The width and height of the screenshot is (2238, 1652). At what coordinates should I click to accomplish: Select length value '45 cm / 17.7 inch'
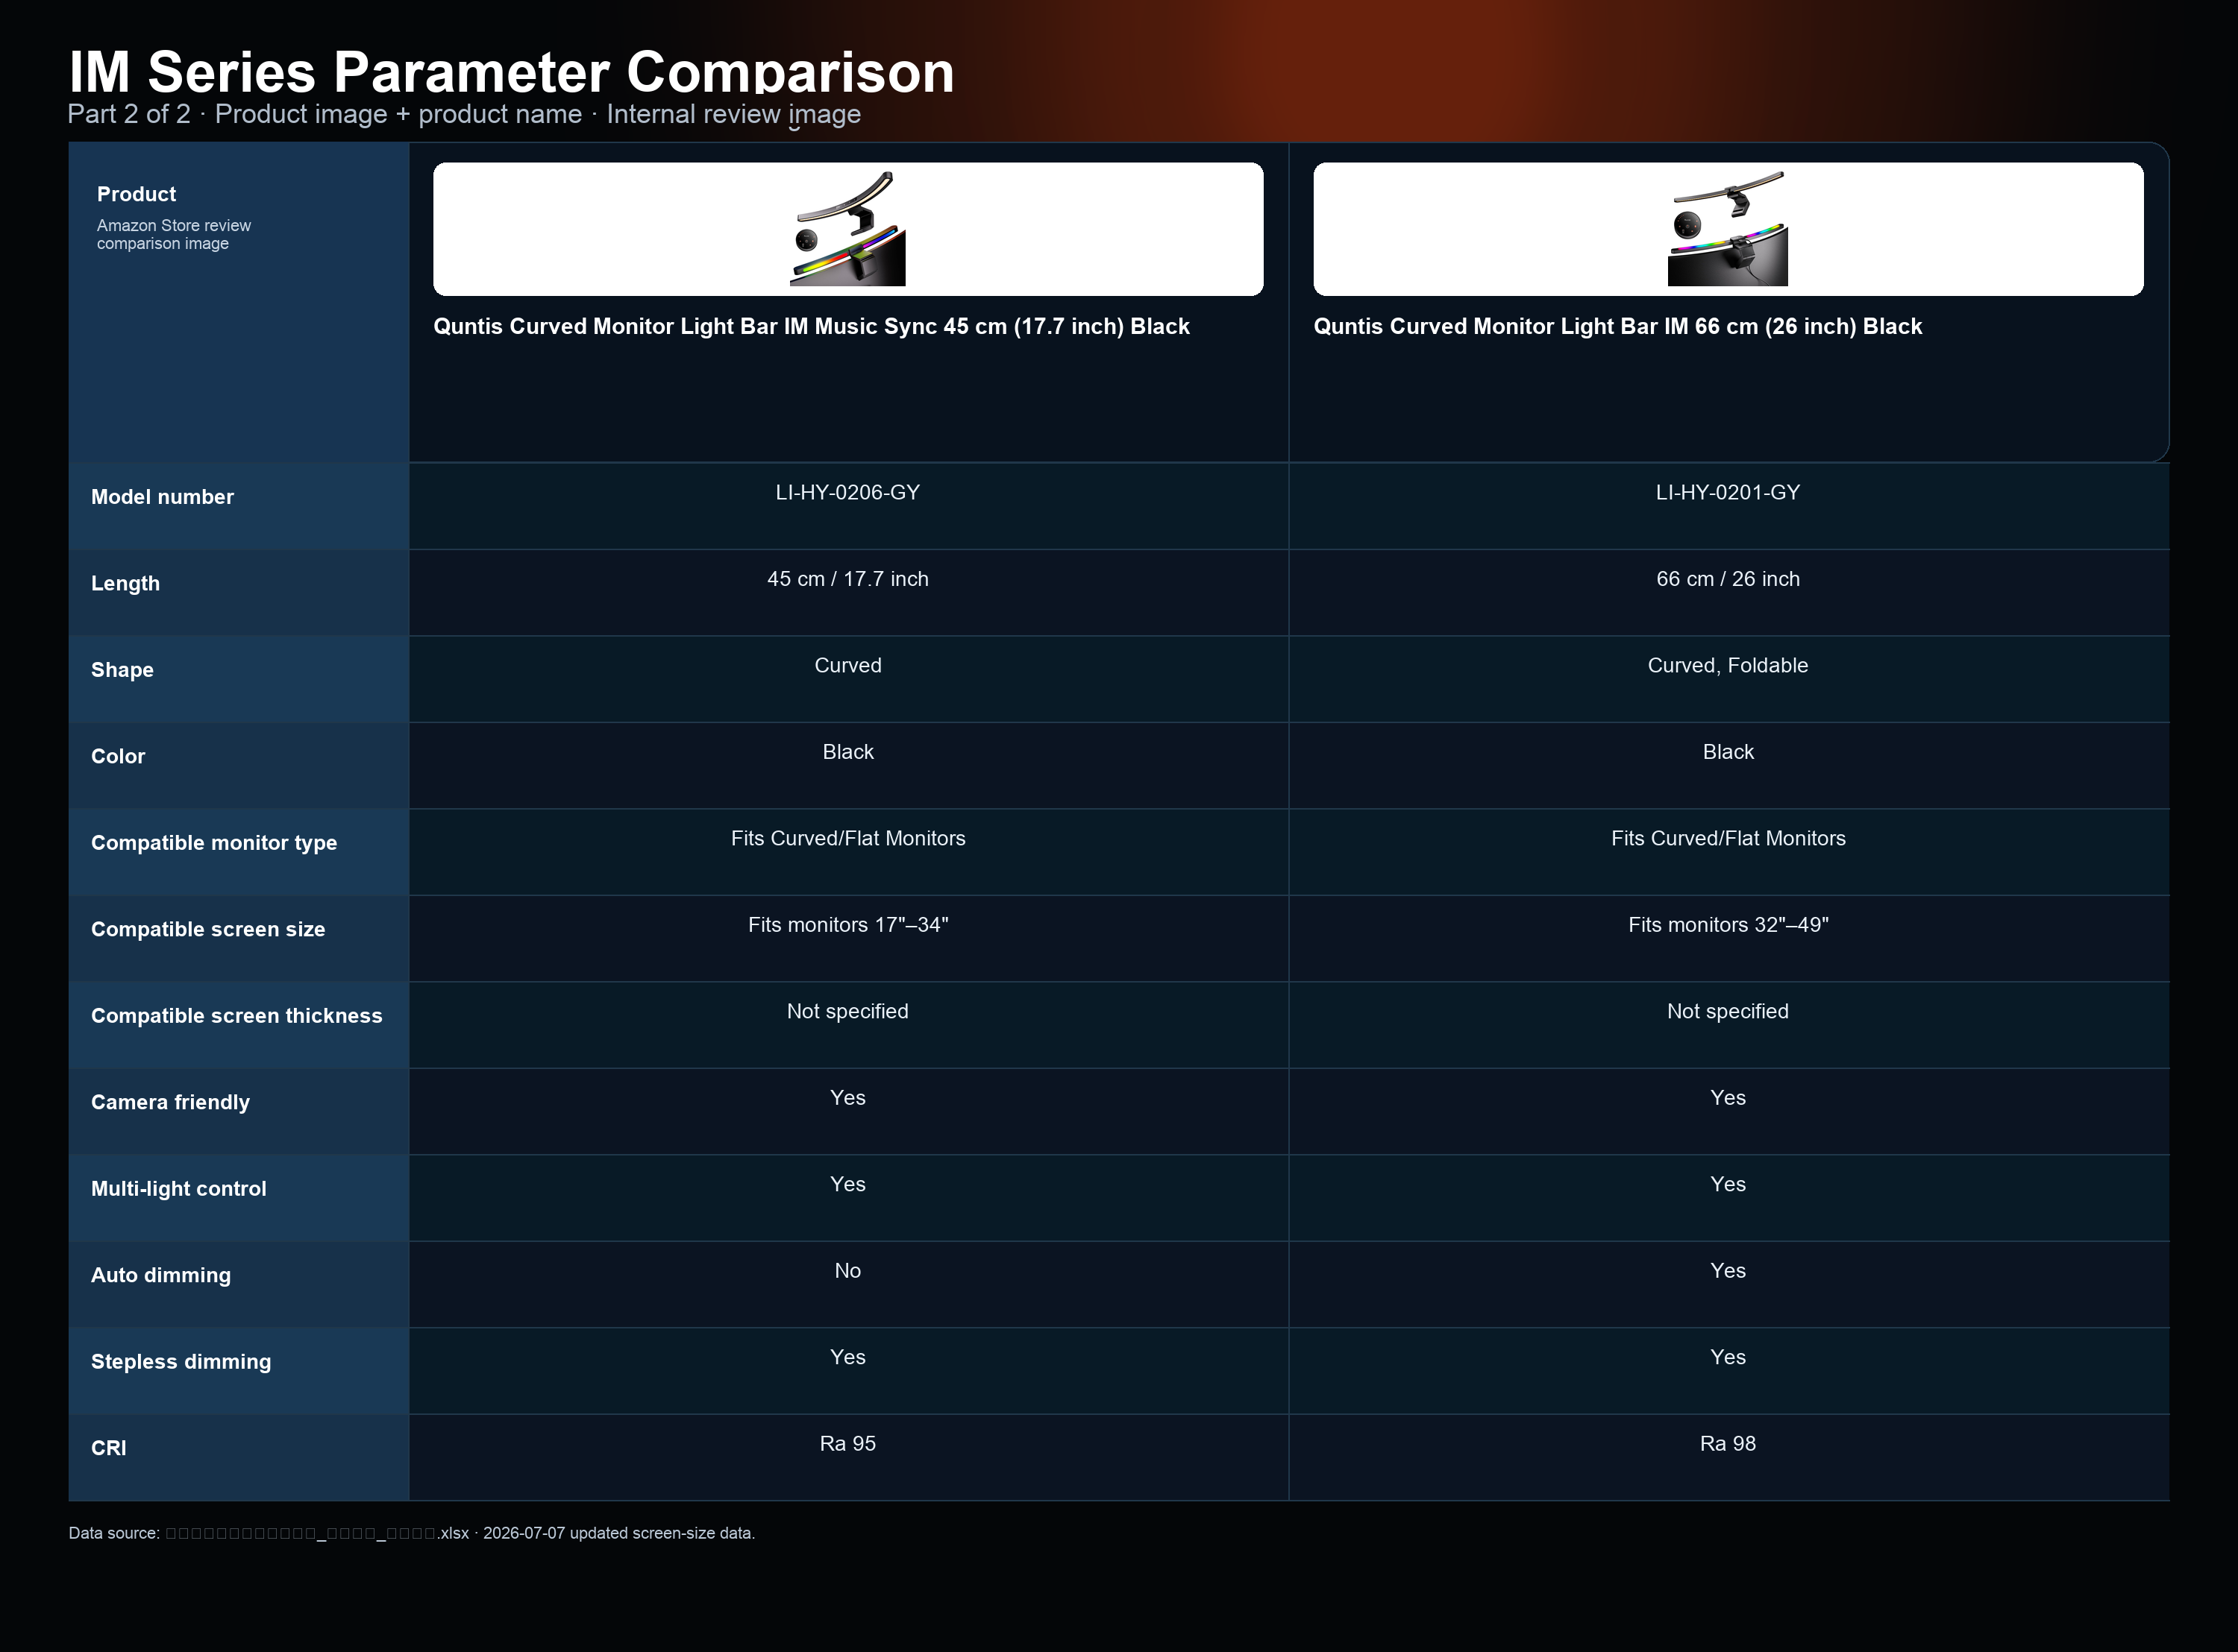pos(847,579)
